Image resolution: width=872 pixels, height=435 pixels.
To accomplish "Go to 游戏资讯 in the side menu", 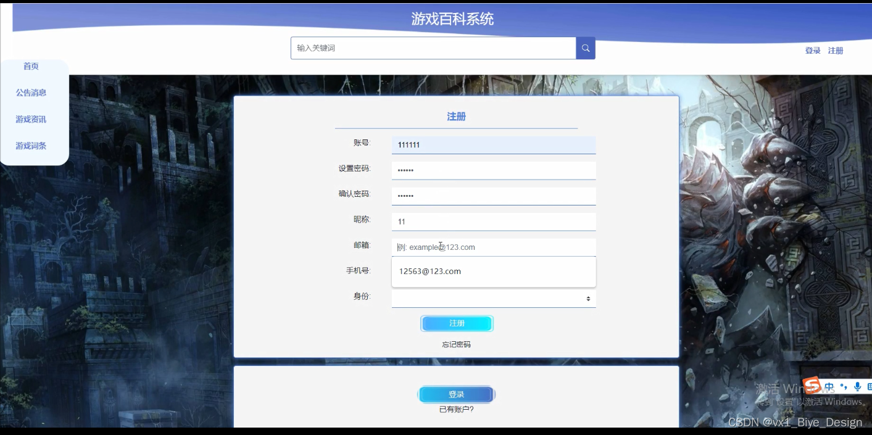I will [x=31, y=119].
